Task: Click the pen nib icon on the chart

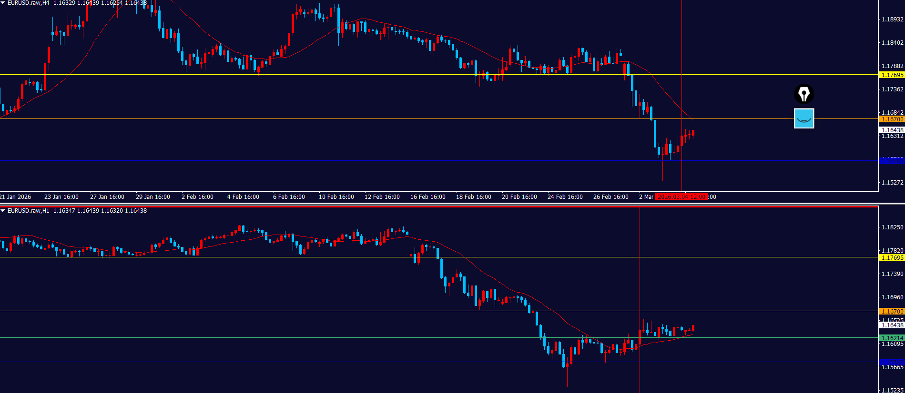Action: 804,94
